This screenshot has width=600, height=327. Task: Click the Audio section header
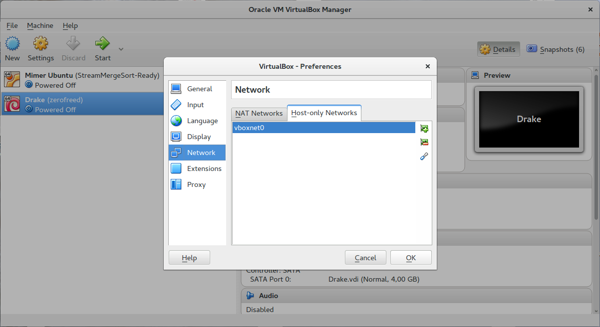416,296
